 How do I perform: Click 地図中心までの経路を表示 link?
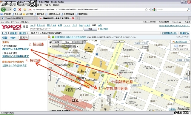15,65
